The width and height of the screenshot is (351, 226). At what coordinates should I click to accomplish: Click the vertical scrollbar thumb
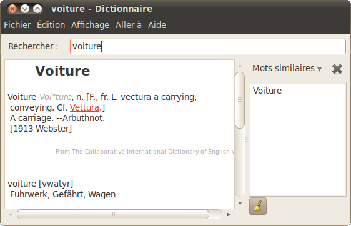point(240,100)
